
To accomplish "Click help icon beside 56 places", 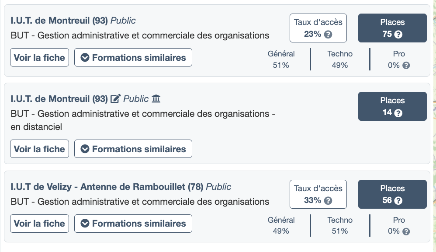I will pos(398,201).
